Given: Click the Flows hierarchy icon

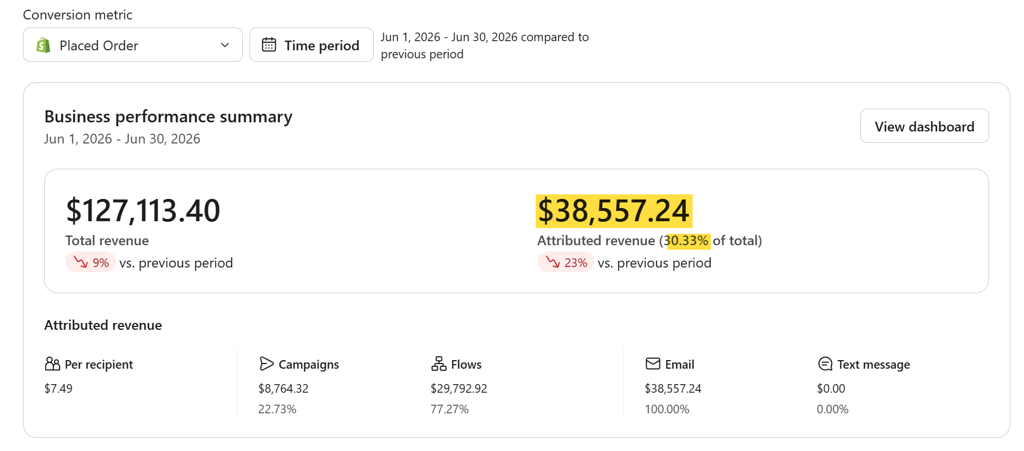Looking at the screenshot, I should pyautogui.click(x=438, y=364).
